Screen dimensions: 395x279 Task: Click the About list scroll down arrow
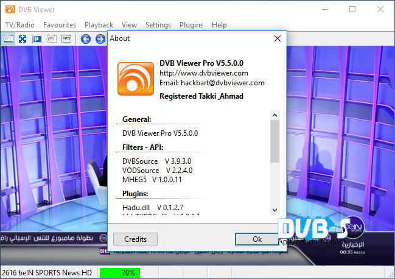pyautogui.click(x=275, y=210)
